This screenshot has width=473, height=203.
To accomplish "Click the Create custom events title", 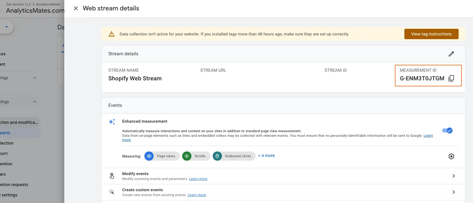I will click(x=142, y=190).
